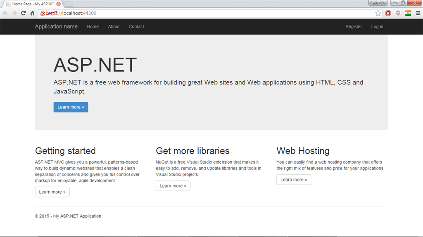The height and width of the screenshot is (237, 423).
Task: Go to the About page
Action: tap(114, 26)
